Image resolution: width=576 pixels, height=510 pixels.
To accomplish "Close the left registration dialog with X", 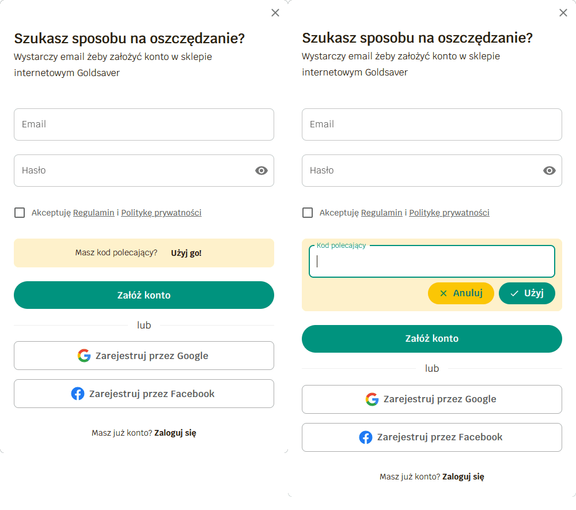I will (275, 13).
